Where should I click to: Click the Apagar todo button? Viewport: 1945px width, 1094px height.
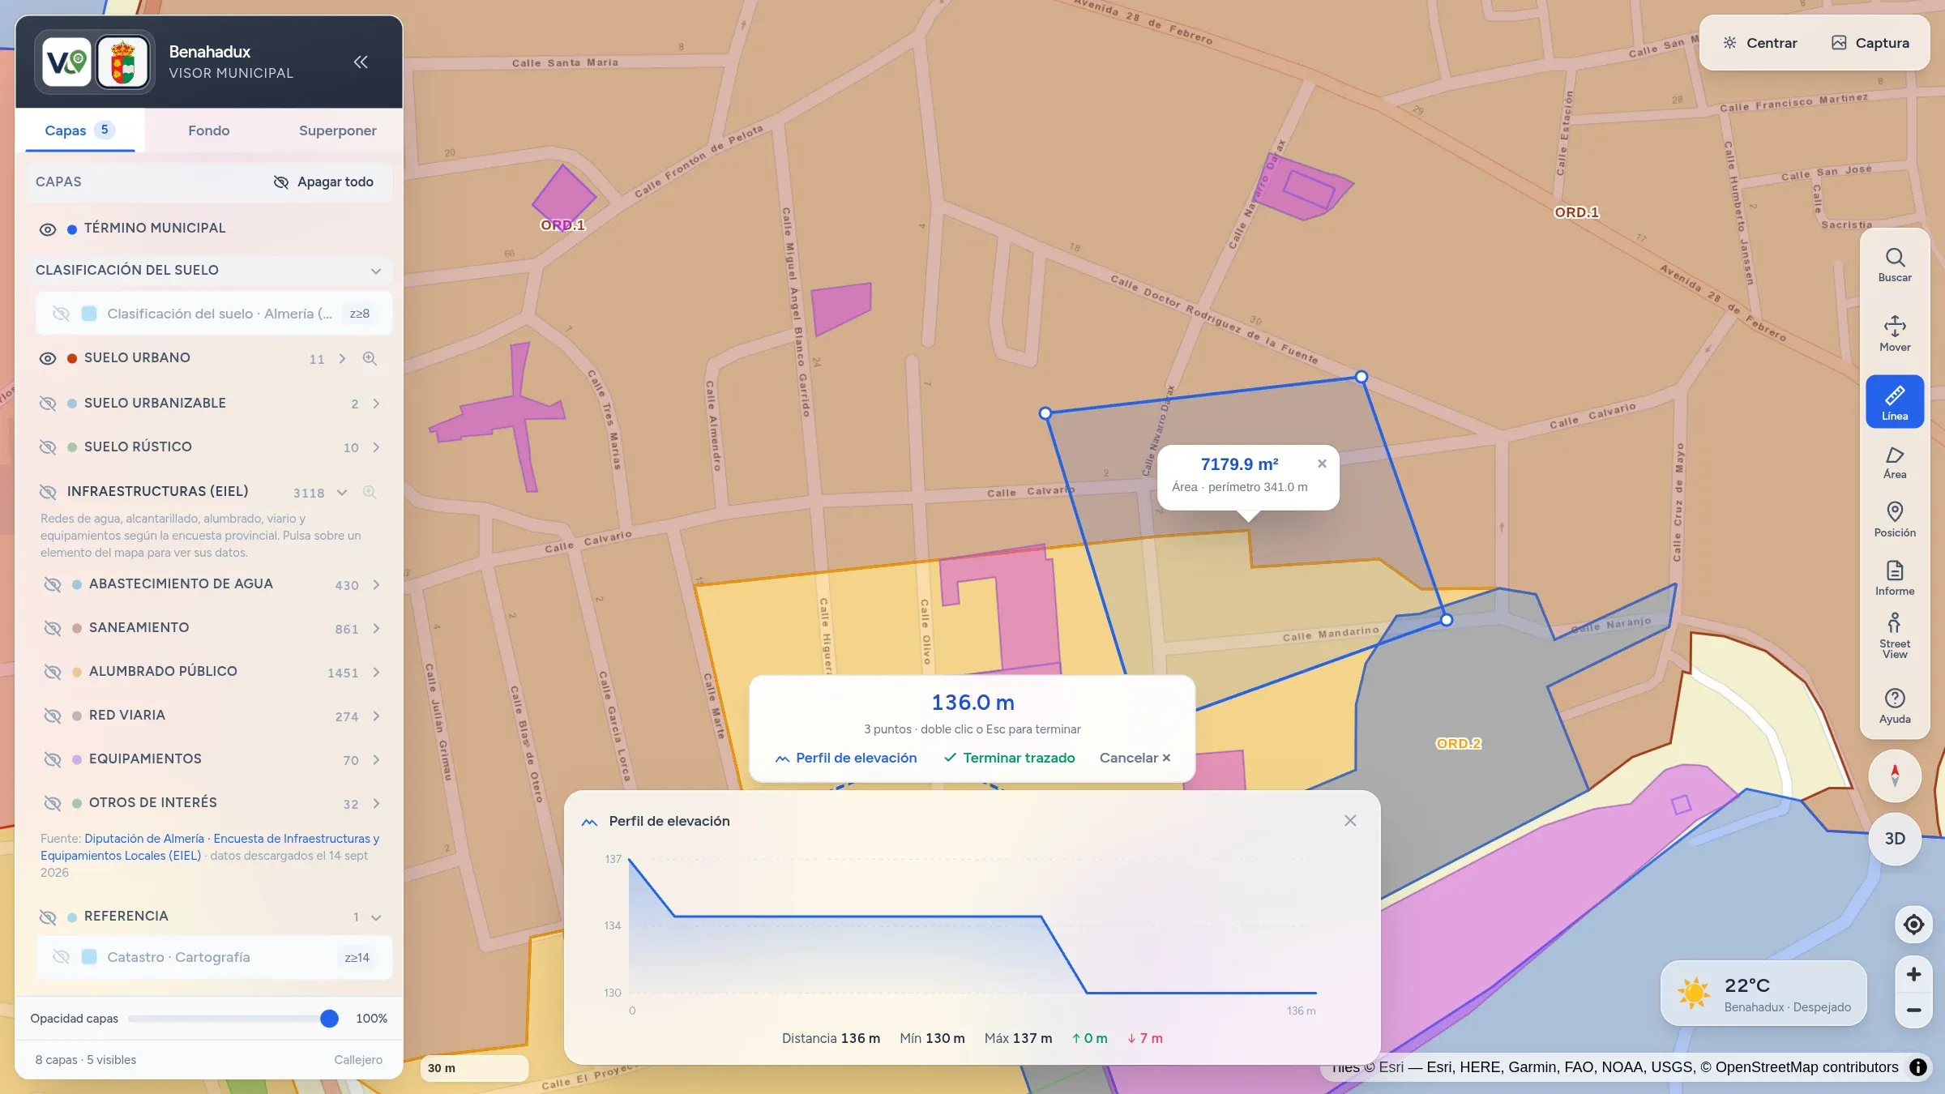[x=323, y=182]
